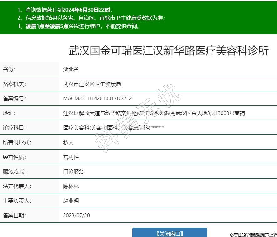
Task: Click the 私人 ownership value
Action: 68,143
